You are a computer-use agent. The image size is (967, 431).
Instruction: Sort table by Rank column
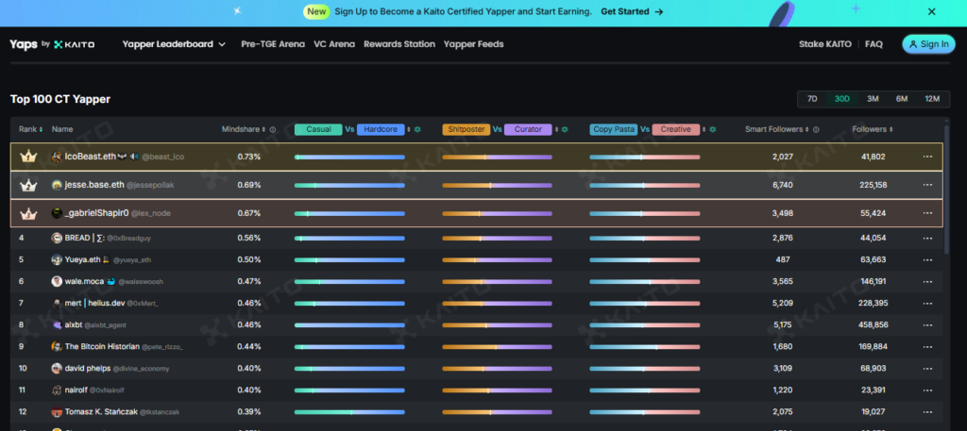click(31, 129)
